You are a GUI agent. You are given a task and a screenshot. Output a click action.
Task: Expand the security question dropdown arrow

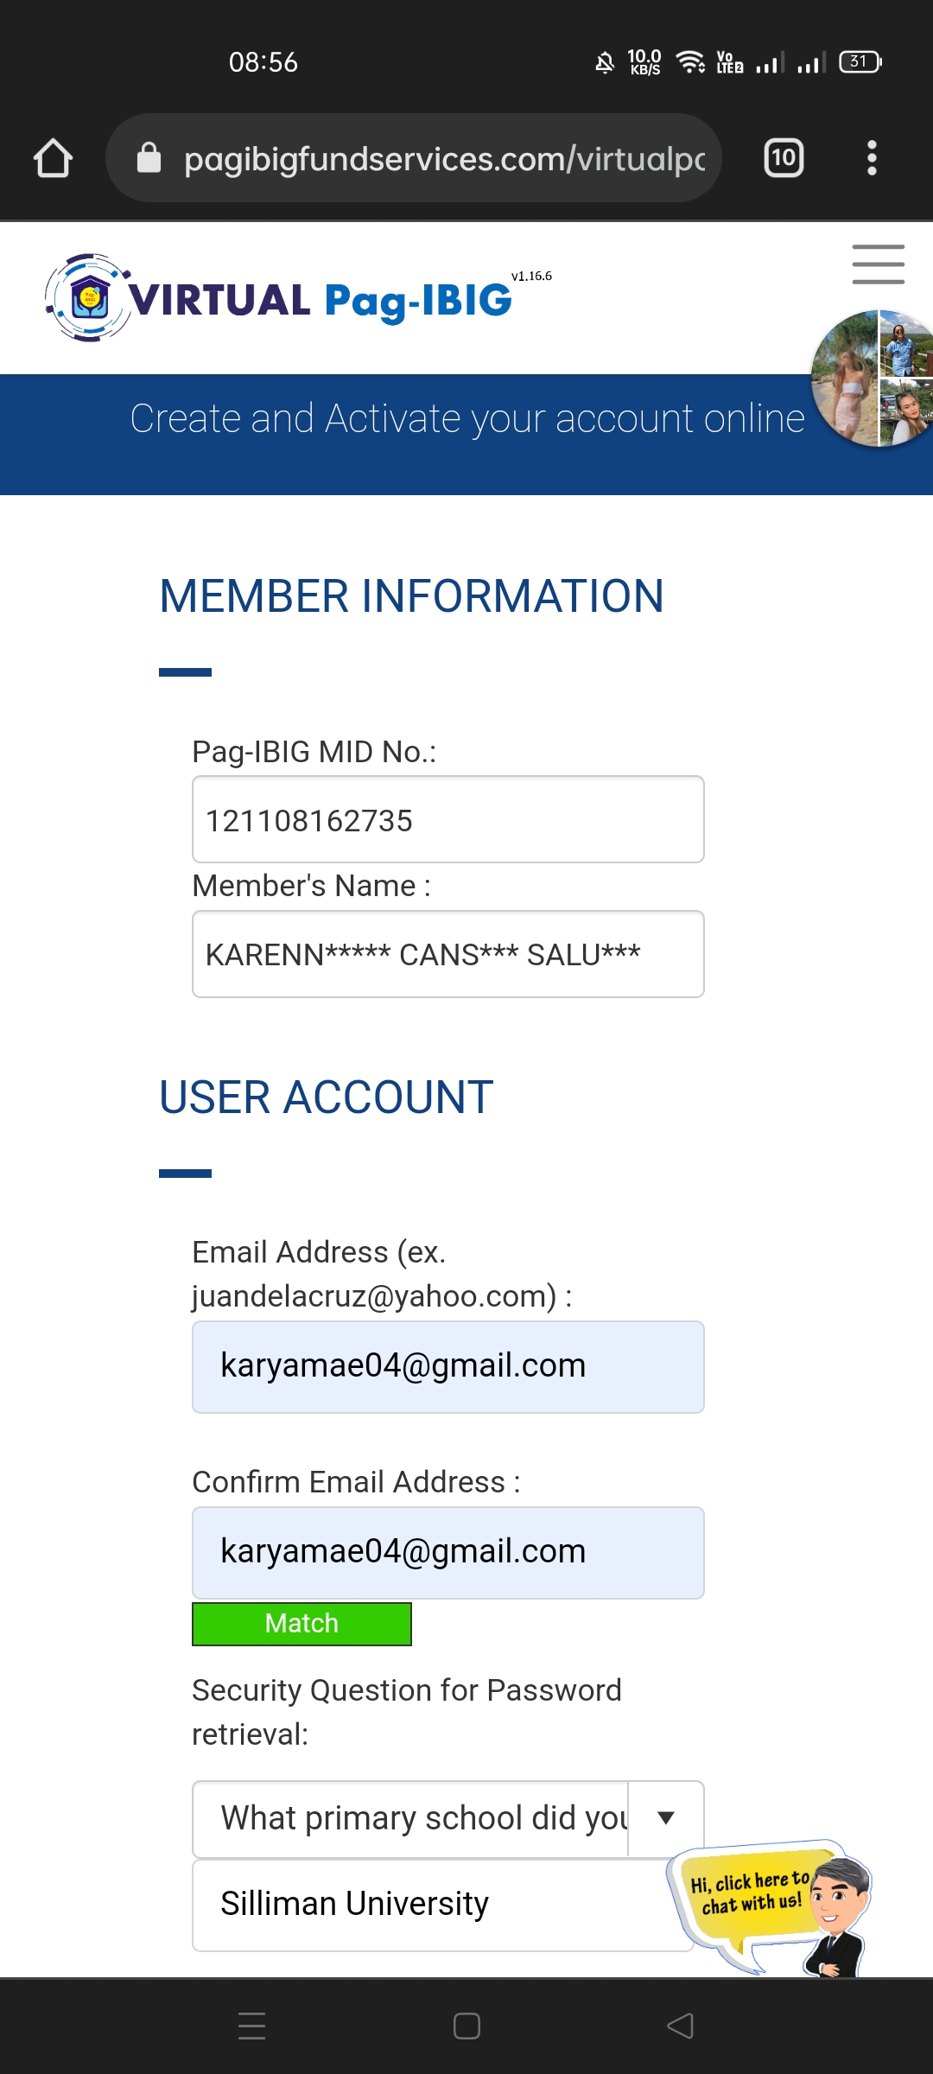(666, 1818)
